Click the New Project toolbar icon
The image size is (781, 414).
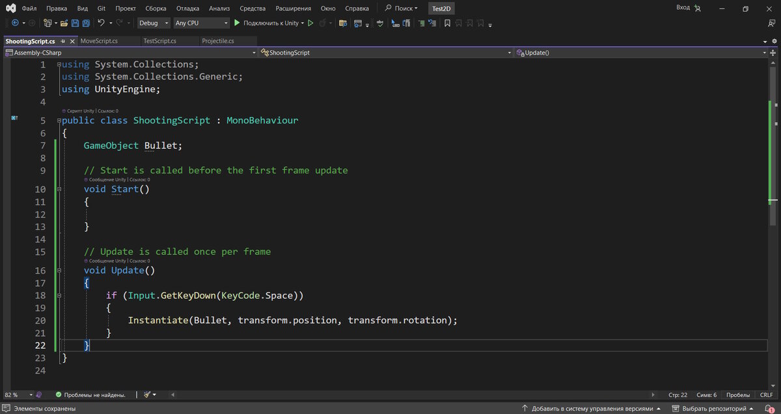(x=48, y=23)
